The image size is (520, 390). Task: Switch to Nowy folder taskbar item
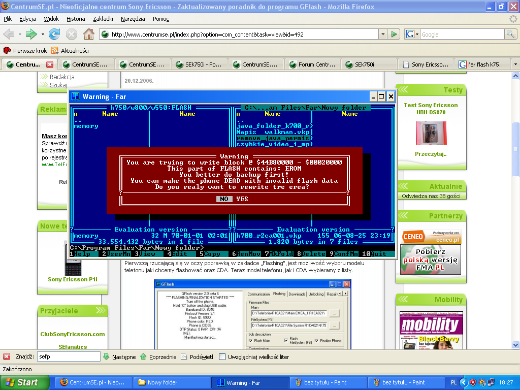(172, 382)
